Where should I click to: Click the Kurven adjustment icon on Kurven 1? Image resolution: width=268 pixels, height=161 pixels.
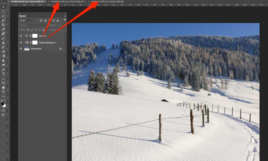pyautogui.click(x=27, y=36)
